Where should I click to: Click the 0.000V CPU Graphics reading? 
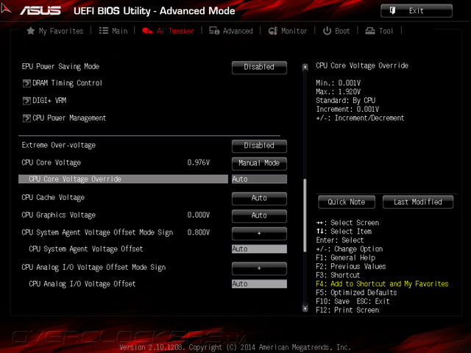tap(199, 215)
